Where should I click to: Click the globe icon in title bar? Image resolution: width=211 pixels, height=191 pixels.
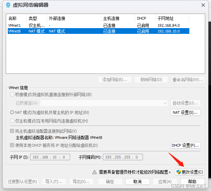[8, 5]
